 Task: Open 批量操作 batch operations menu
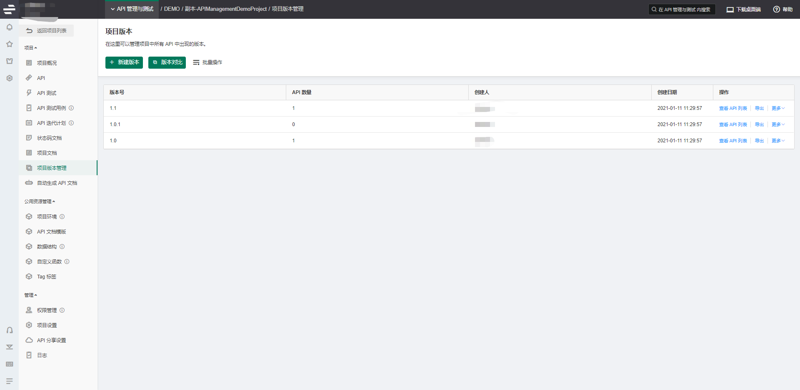207,62
